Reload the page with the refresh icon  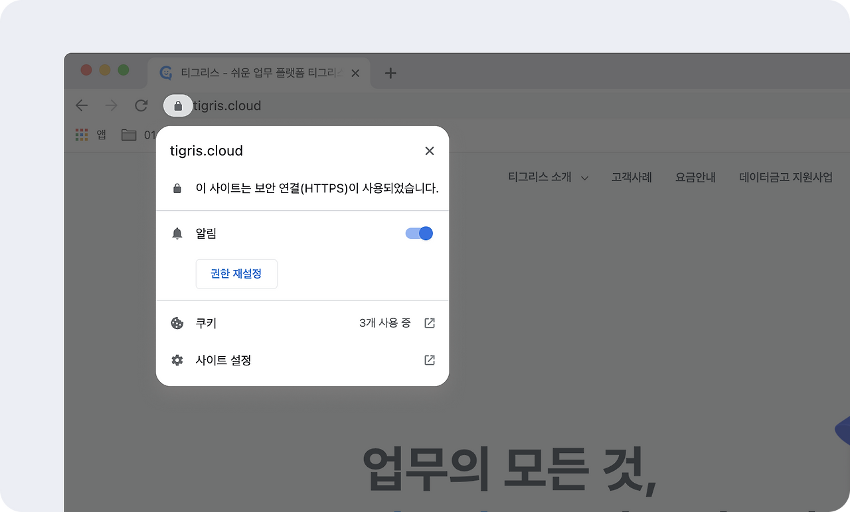pyautogui.click(x=141, y=105)
